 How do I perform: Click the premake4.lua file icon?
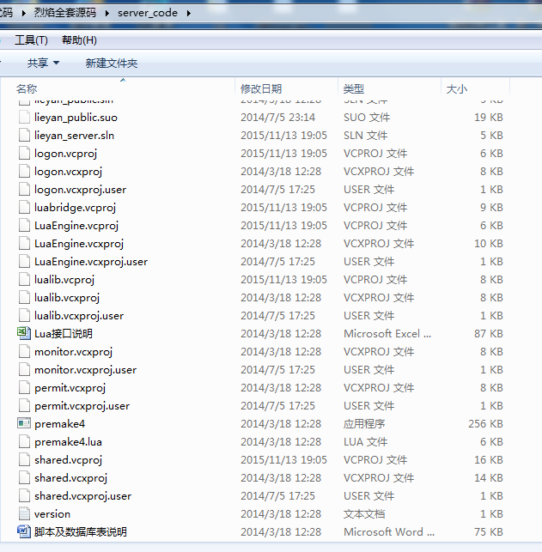click(24, 442)
